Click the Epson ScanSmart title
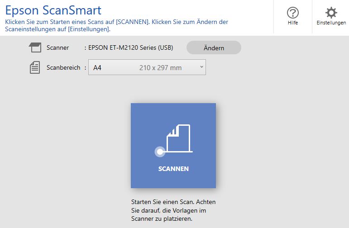The height and width of the screenshot is (228, 349). (x=53, y=10)
